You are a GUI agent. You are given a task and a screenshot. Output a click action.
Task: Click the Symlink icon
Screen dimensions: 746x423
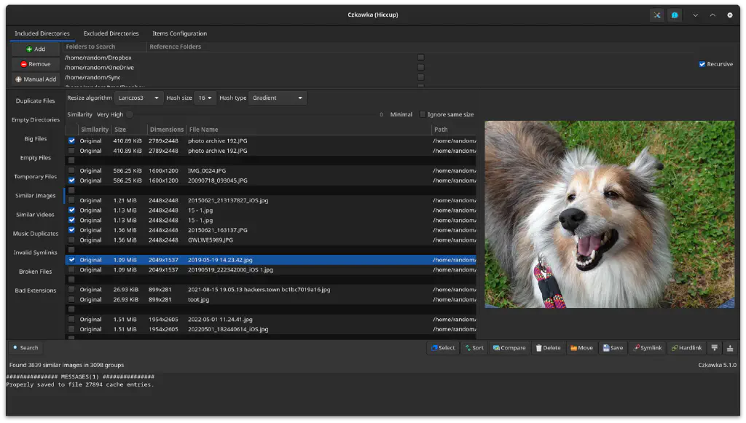coord(647,347)
